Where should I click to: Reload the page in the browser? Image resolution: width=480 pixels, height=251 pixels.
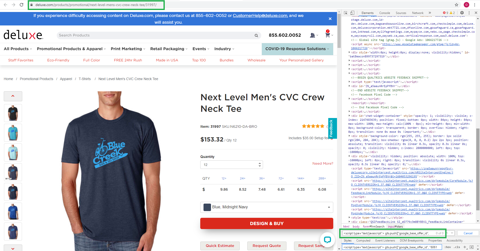pos(21,5)
